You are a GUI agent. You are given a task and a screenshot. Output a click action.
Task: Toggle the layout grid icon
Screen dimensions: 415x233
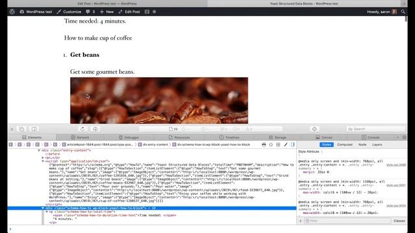click(x=278, y=144)
